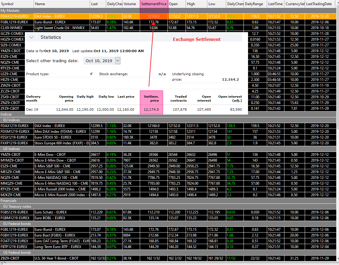This screenshot has height=265, width=339.
Task: Sort by the Volume column header
Action: pyautogui.click(x=131, y=4)
